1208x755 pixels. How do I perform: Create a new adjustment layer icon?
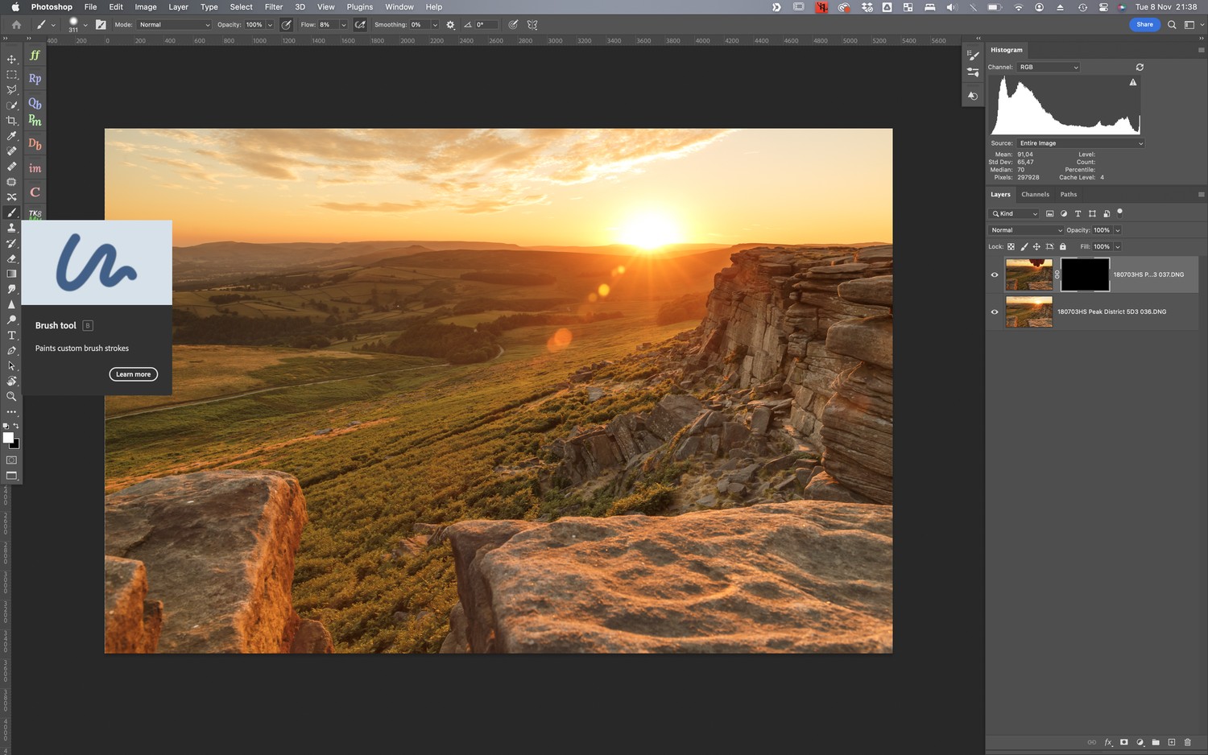tap(1140, 742)
